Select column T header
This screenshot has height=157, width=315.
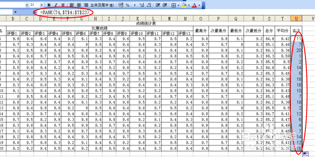click(x=283, y=19)
